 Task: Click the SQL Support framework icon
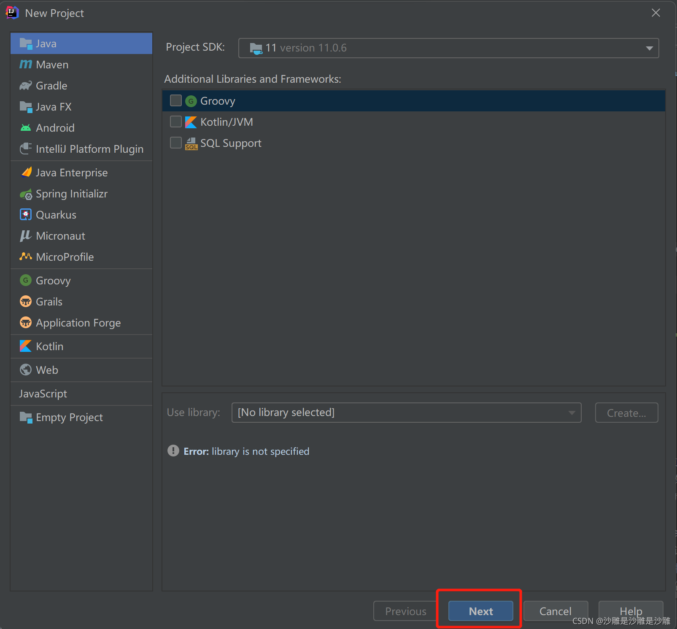click(192, 143)
